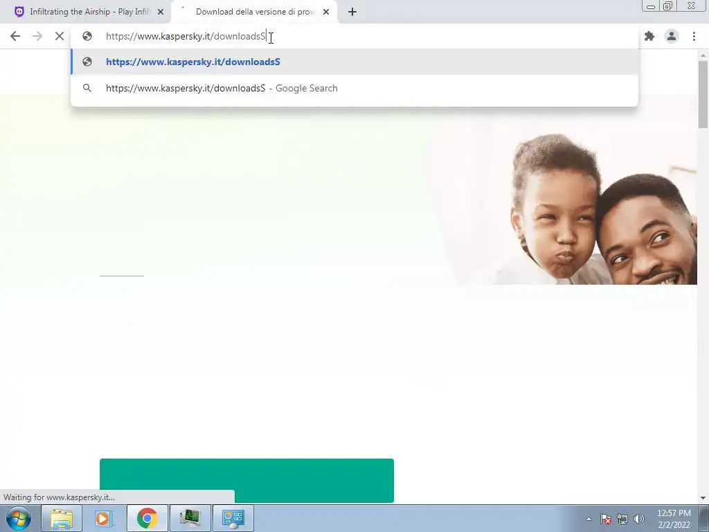Open the Chrome profile avatar
Image resolution: width=709 pixels, height=532 pixels.
672,36
